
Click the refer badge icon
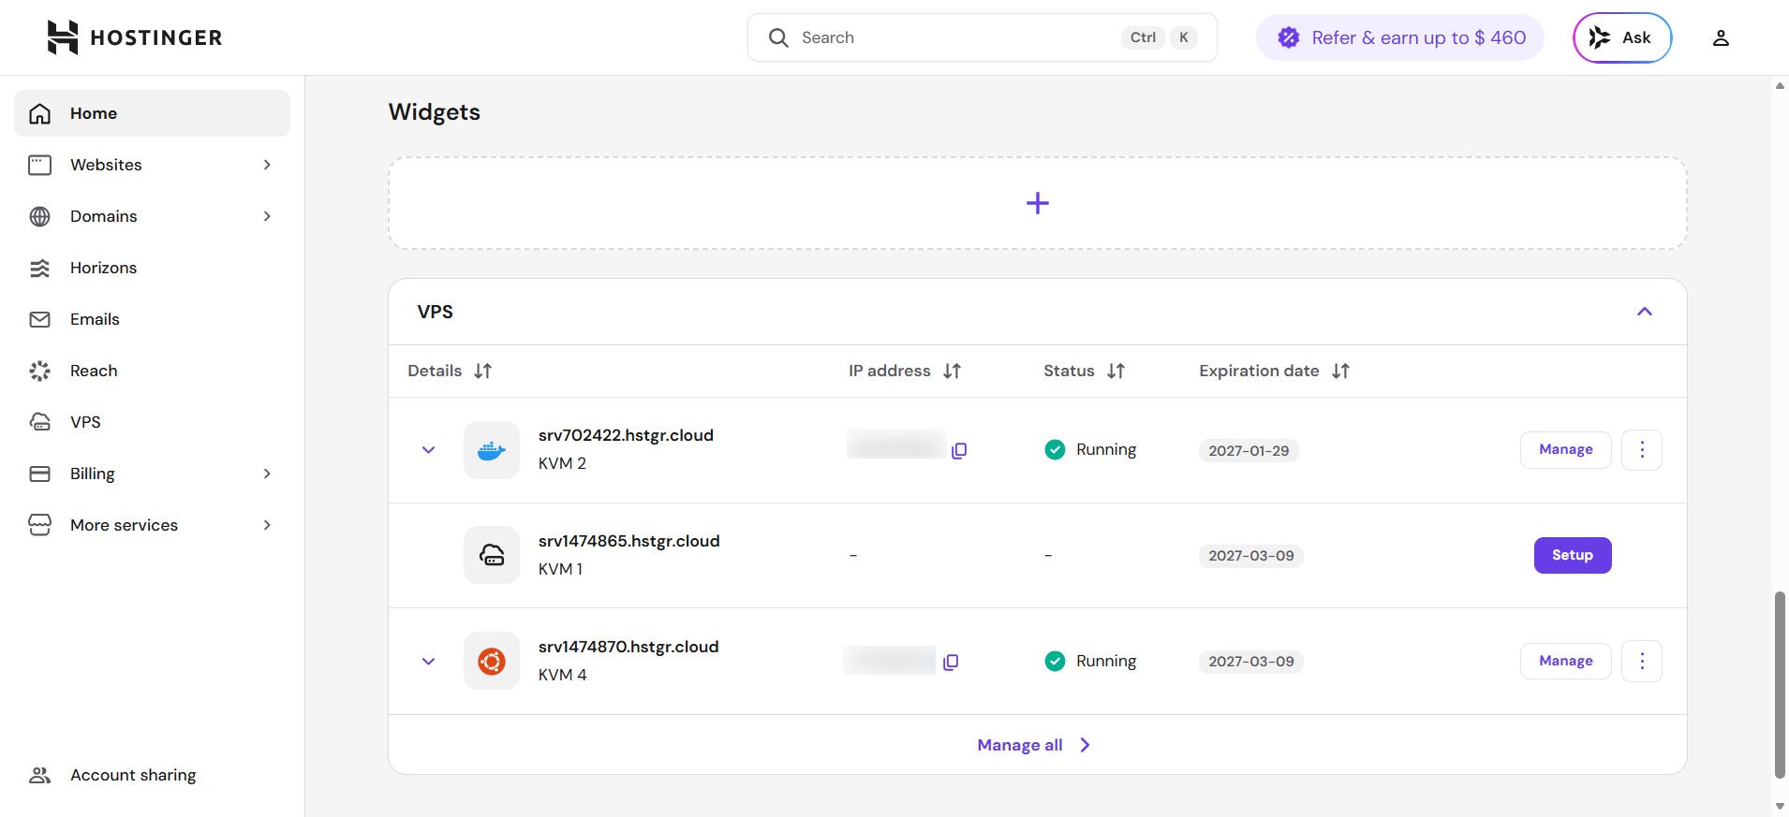(1289, 37)
